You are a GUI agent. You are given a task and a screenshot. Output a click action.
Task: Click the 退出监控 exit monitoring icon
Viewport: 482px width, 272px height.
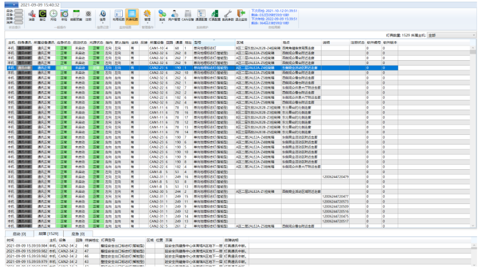[x=241, y=15]
